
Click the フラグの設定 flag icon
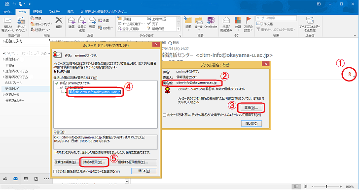(248, 20)
